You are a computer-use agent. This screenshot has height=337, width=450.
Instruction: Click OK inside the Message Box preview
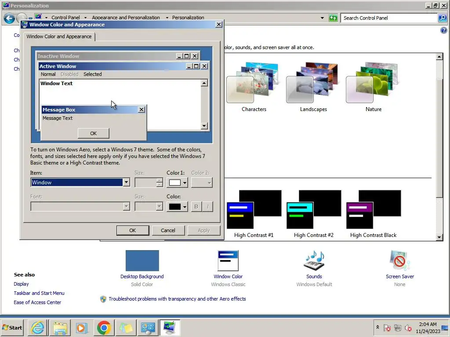(93, 133)
